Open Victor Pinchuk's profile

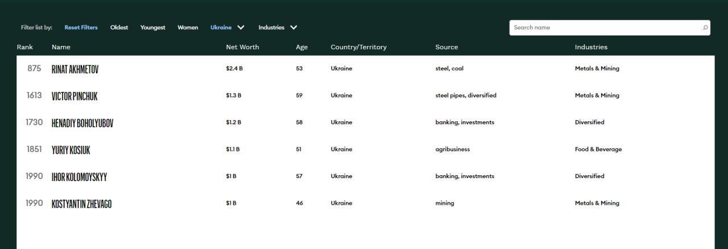click(x=75, y=96)
